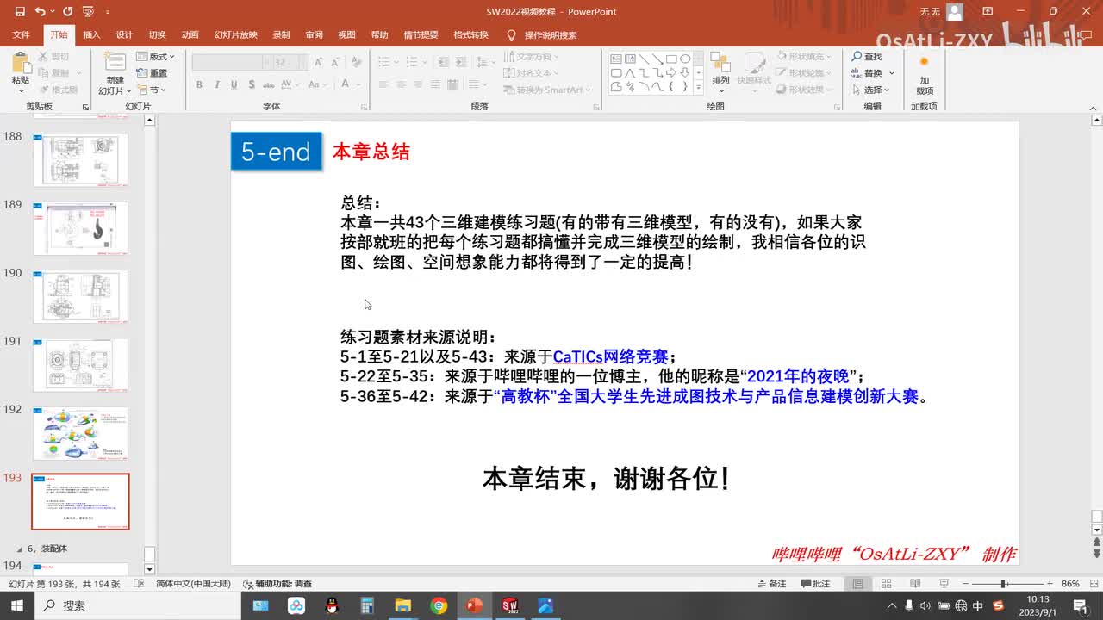The width and height of the screenshot is (1103, 620).
Task: Collapse the section "6, 装配体"
Action: [x=21, y=549]
